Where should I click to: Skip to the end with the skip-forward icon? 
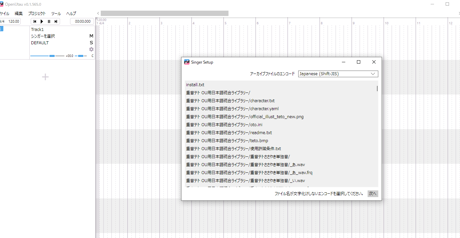click(56, 21)
